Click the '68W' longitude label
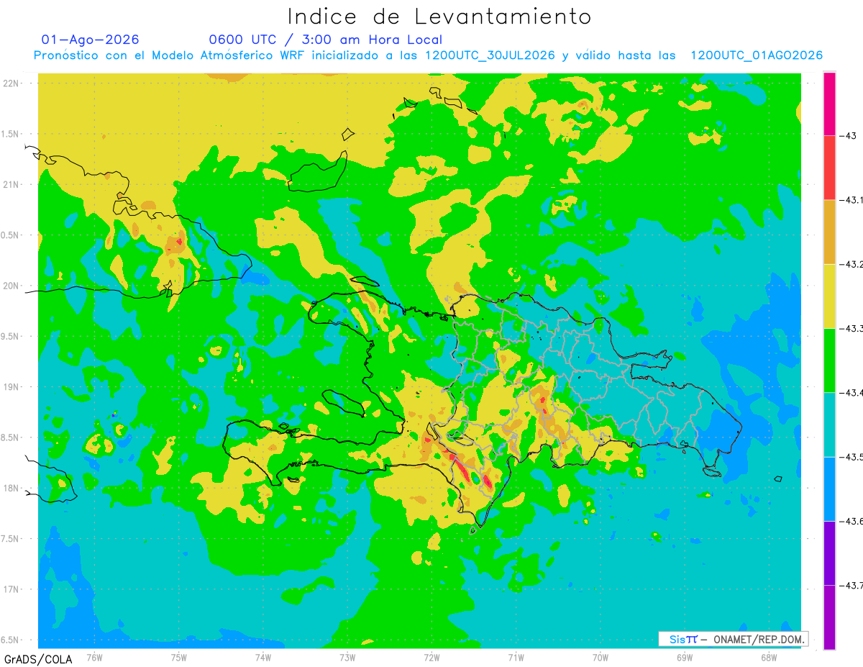 click(x=768, y=657)
